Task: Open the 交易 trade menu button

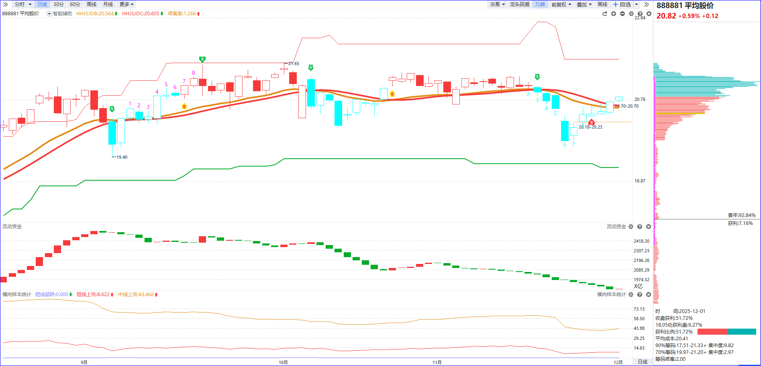Action: click(x=497, y=4)
